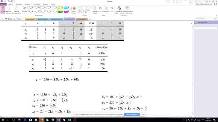
Task: Open Google Chrome from taskbar
Action: 53,120
